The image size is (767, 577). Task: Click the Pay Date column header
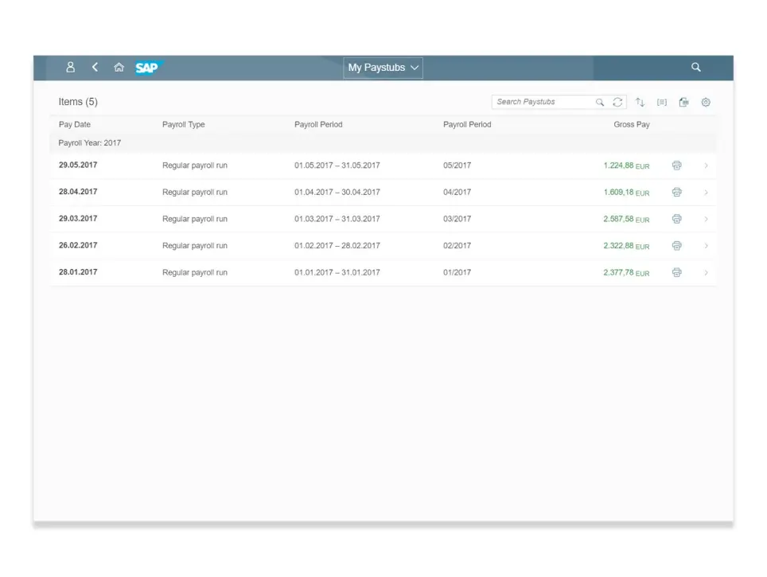tap(75, 124)
